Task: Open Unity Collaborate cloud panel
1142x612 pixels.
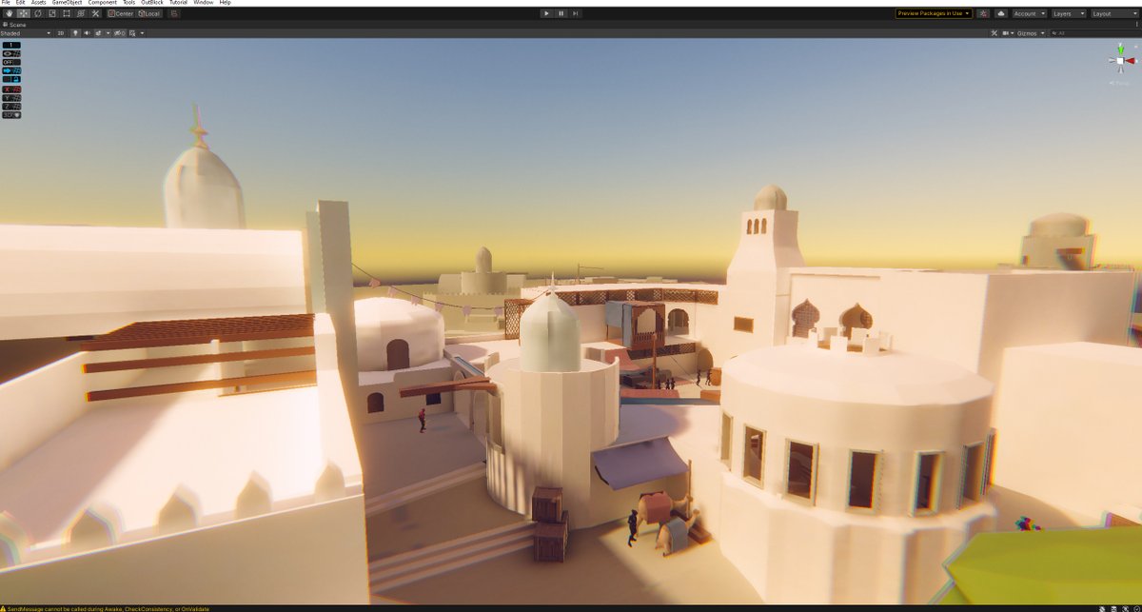Action: 1002,14
